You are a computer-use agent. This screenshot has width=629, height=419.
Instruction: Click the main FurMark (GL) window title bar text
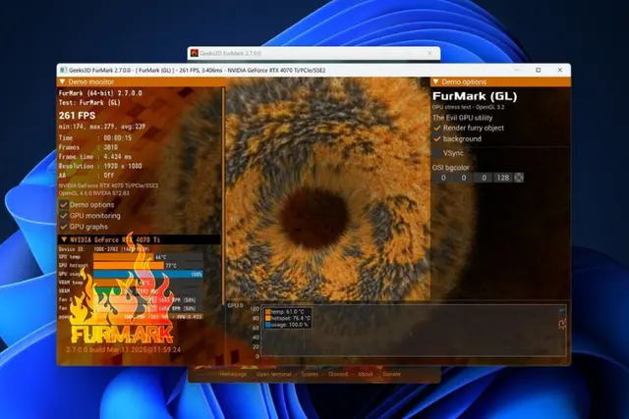click(197, 70)
